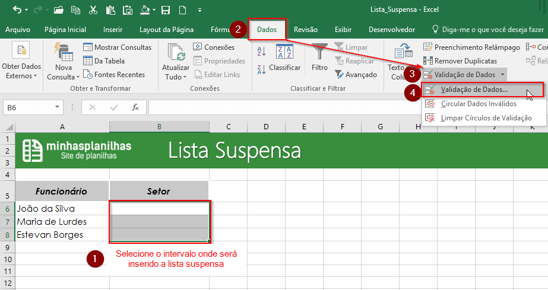Viewport: 548px width, 290px height.
Task: Click the Setor cell beside Estevan Borges
Action: click(x=159, y=234)
